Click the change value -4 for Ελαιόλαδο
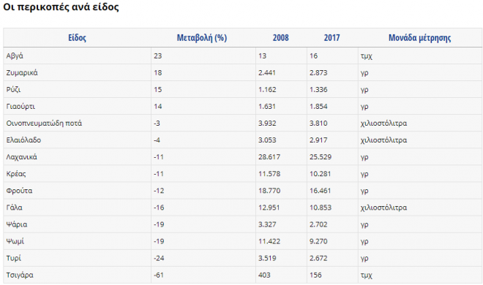This screenshot has height=285, width=483. [157, 140]
